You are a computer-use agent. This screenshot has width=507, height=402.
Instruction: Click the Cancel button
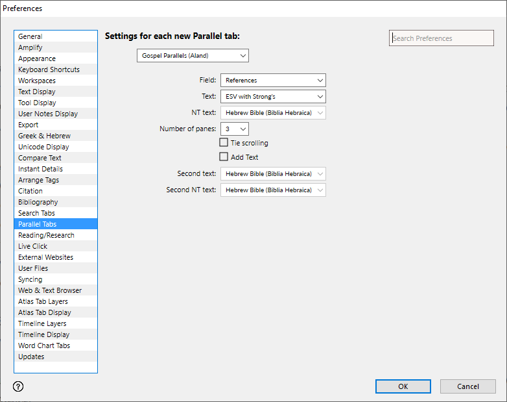pos(467,386)
